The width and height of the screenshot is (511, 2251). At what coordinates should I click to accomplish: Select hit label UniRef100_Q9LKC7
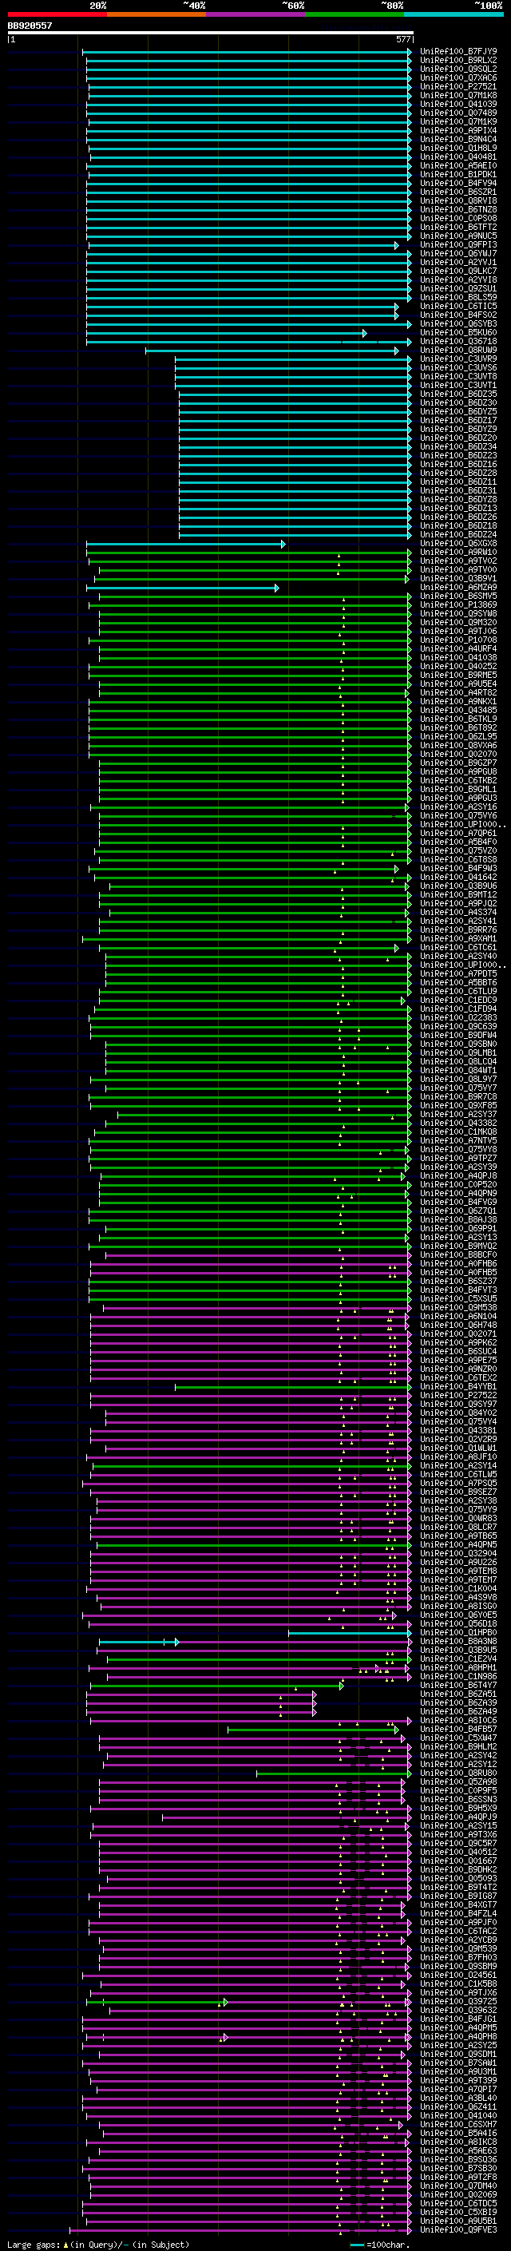(458, 271)
